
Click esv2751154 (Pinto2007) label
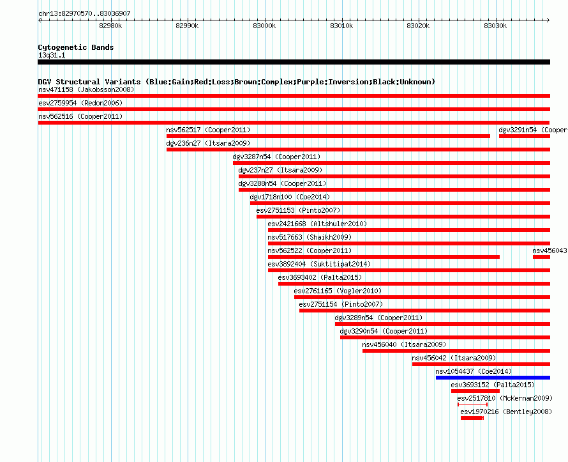[x=341, y=304]
